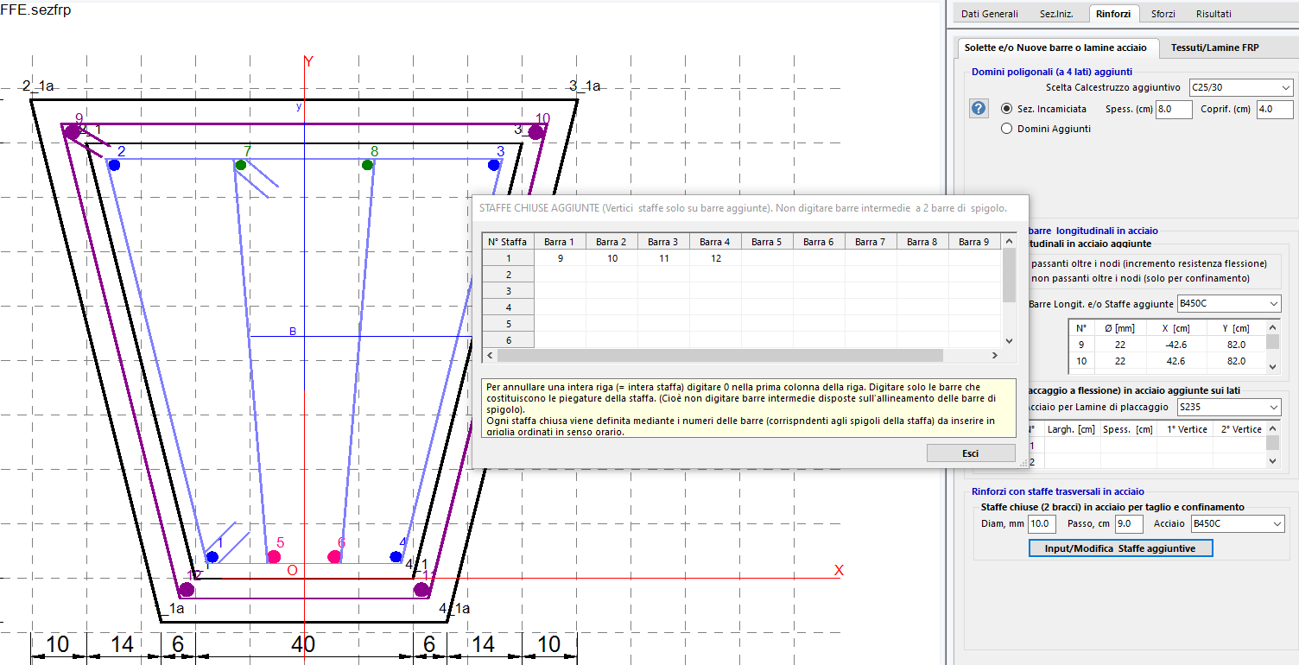Click the Barra 1 cell containing 9
The height and width of the screenshot is (665, 1299).
560,258
